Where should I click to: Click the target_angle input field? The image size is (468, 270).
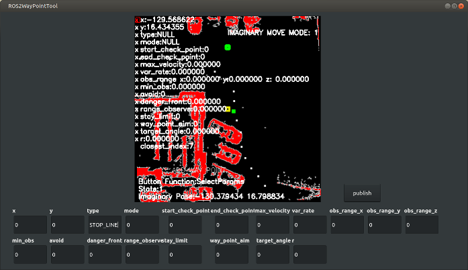[273, 255]
